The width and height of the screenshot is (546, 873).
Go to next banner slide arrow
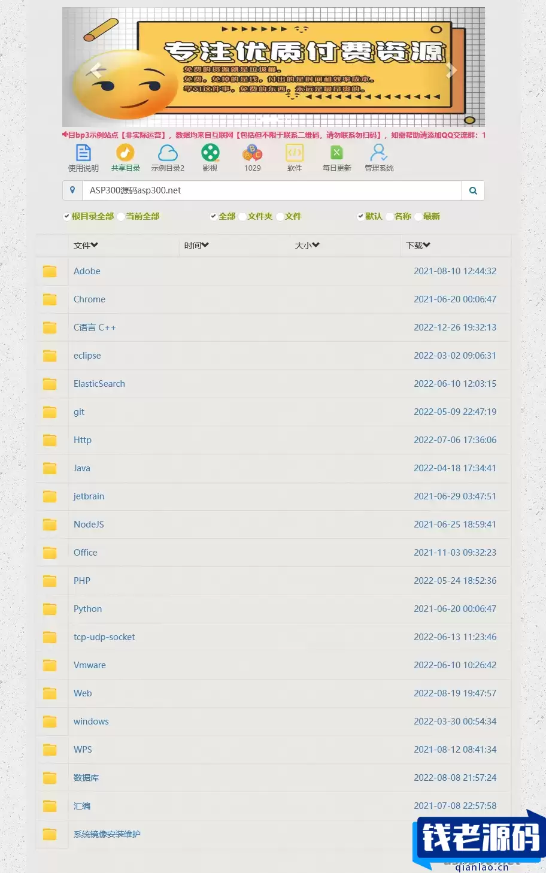[451, 71]
